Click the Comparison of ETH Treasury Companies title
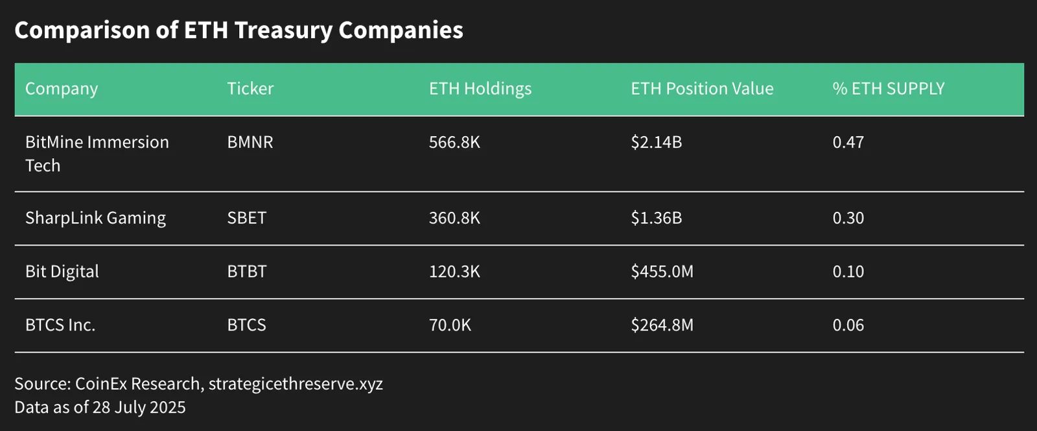 pyautogui.click(x=239, y=30)
